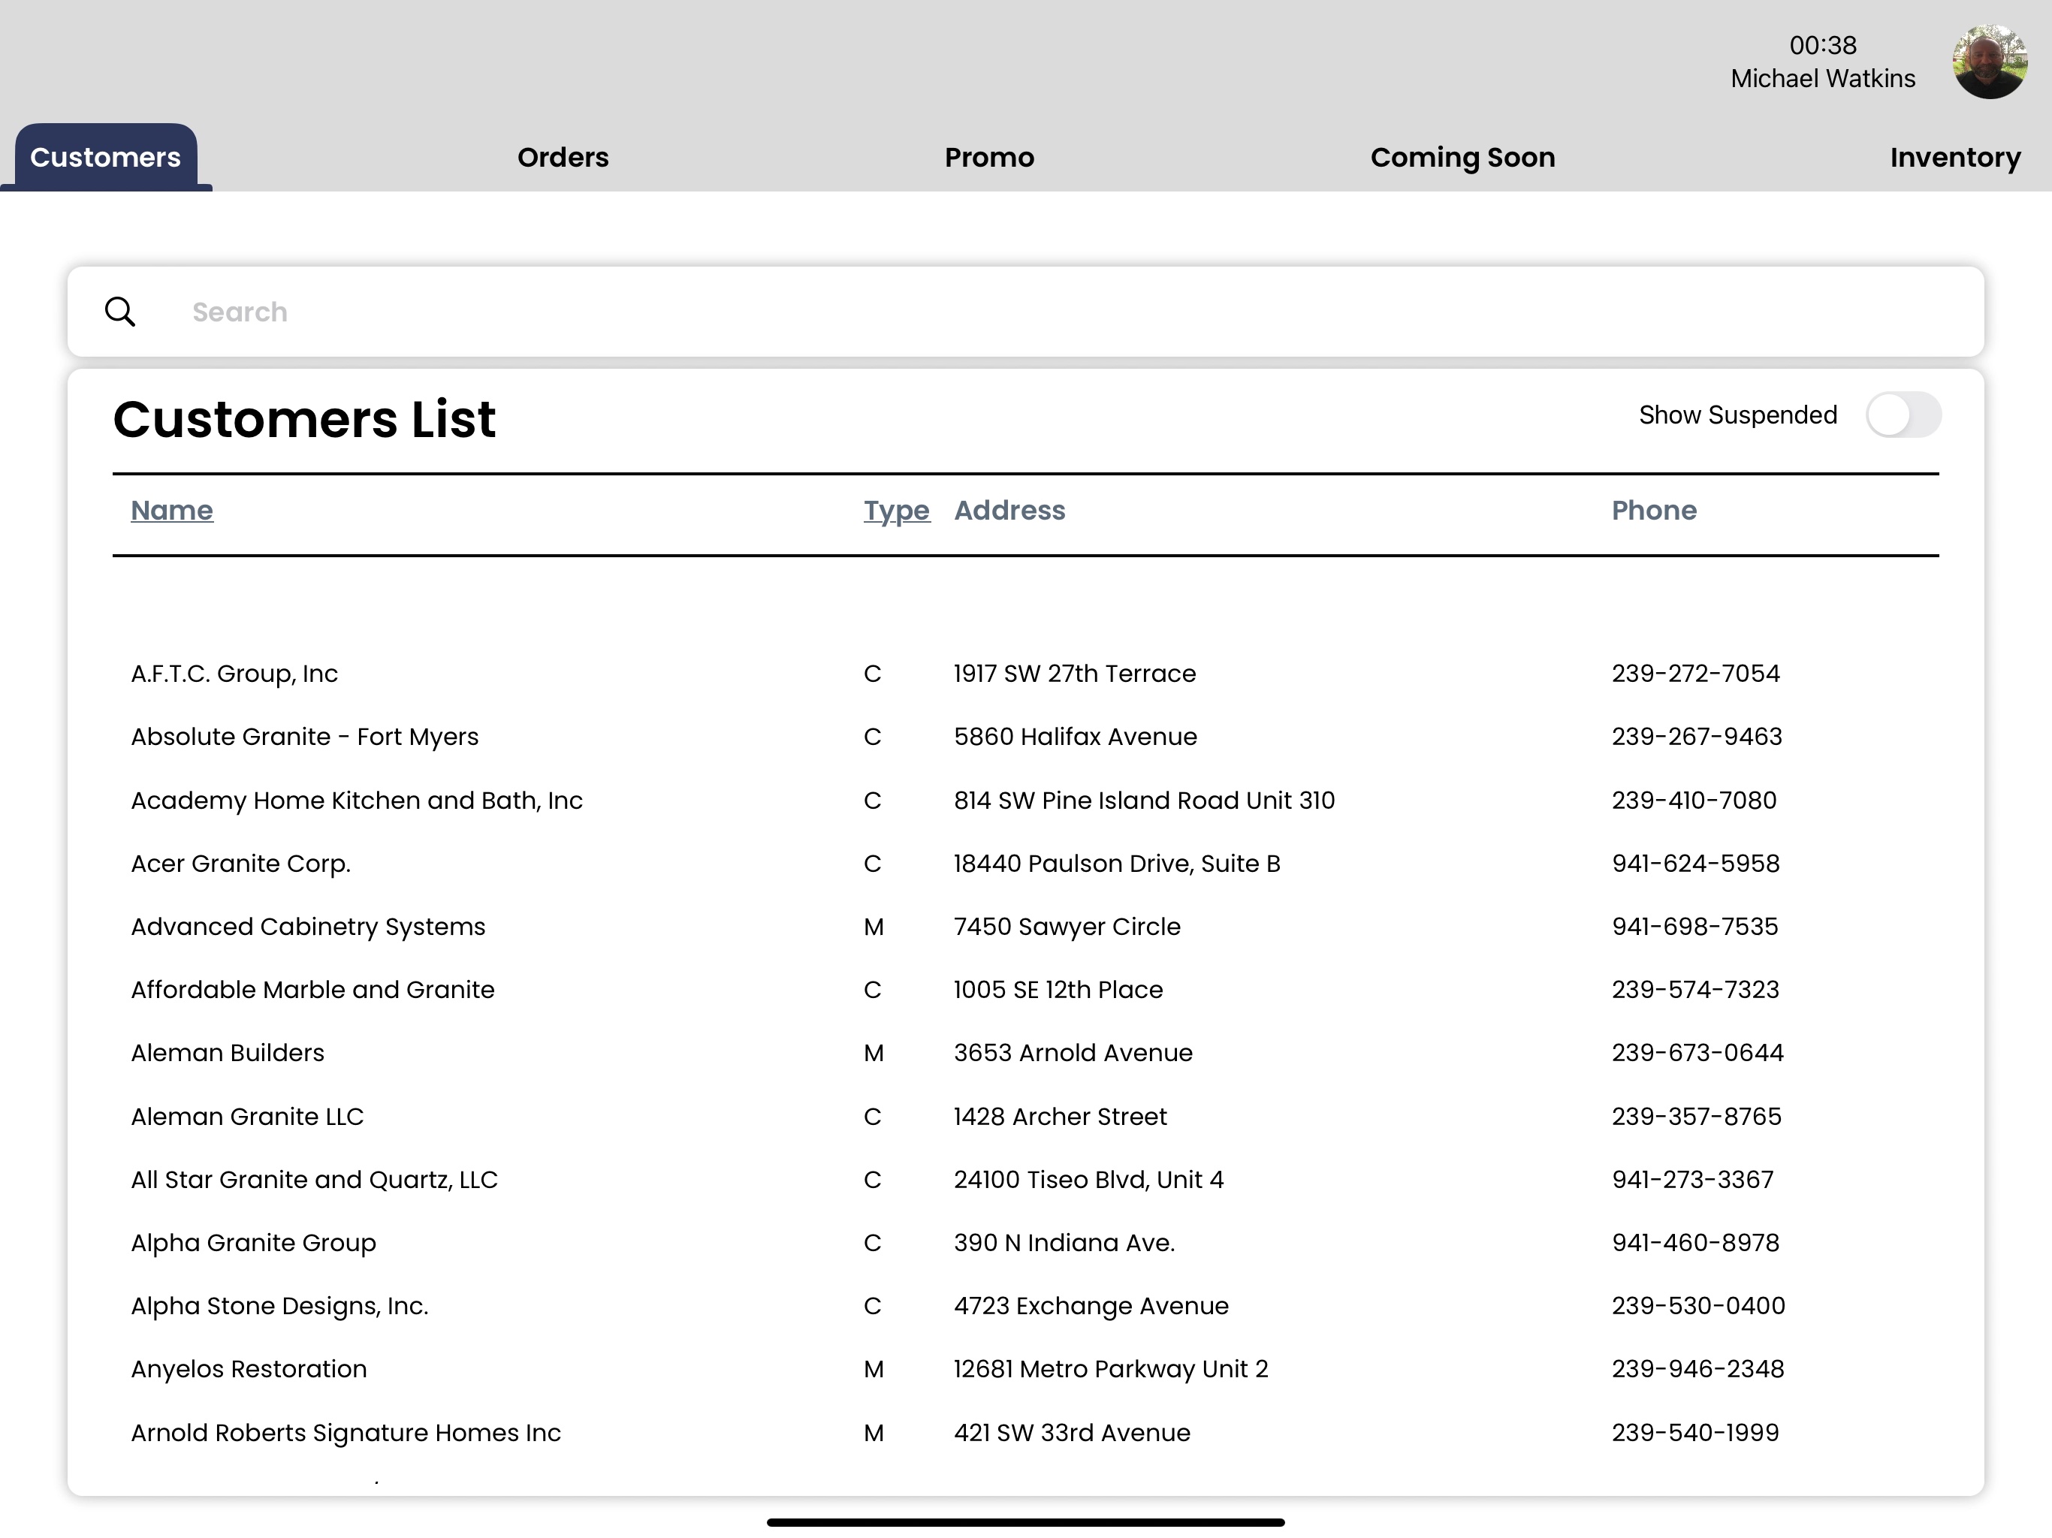Tap Aleman Builders in the list
This screenshot has height=1538, width=2052.
[x=228, y=1053]
